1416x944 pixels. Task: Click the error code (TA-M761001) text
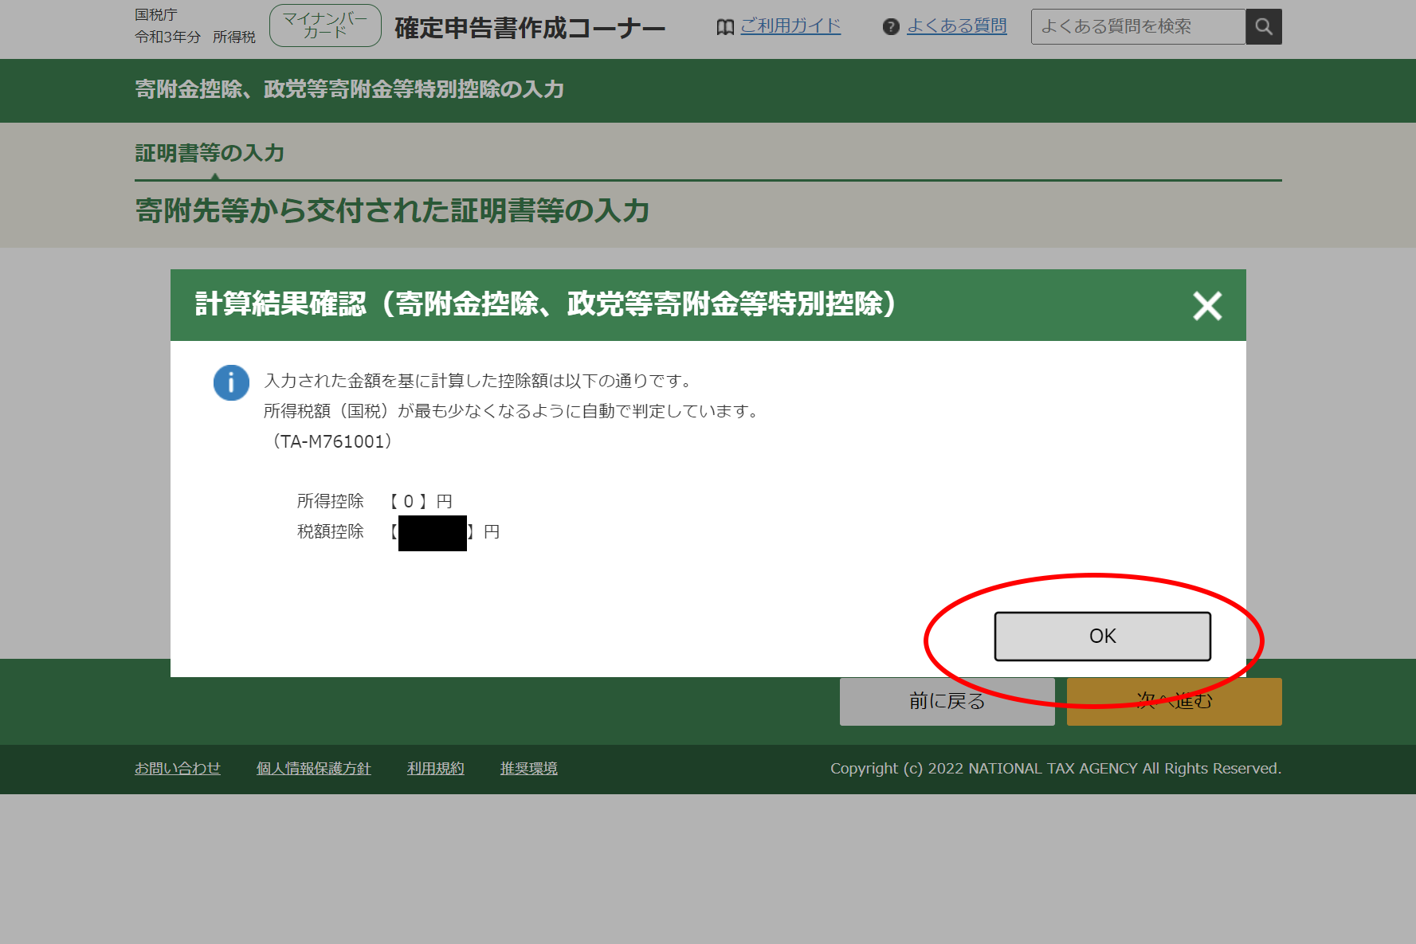pyautogui.click(x=332, y=441)
